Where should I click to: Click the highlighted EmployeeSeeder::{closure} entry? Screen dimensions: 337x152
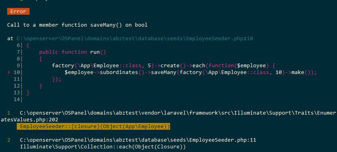tap(93, 127)
